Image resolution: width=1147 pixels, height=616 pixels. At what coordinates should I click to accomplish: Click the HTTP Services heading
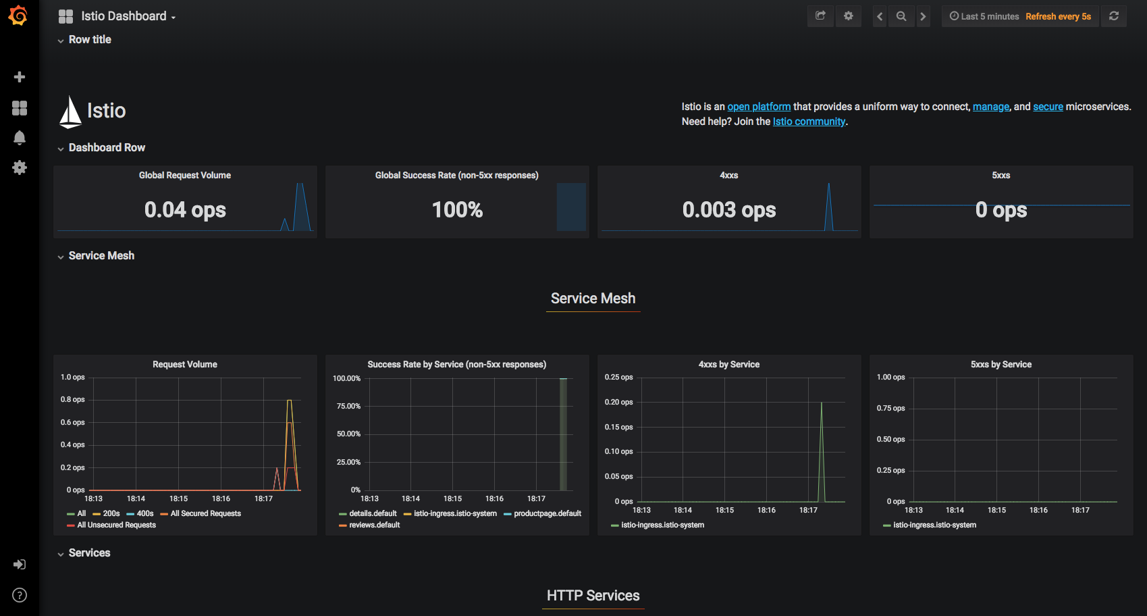point(593,596)
